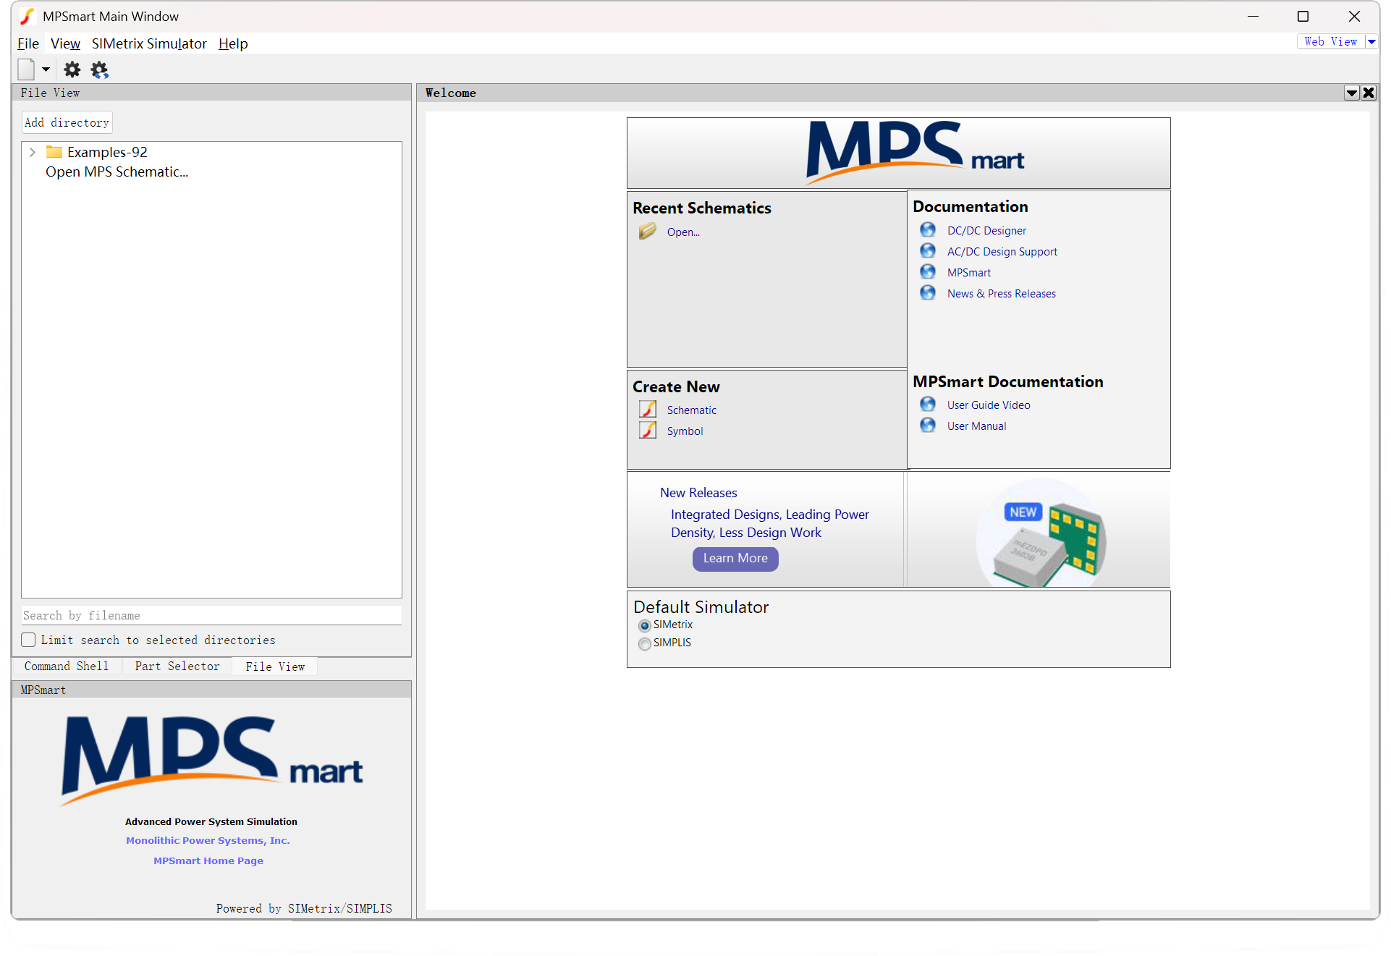The height and width of the screenshot is (956, 1391).
Task: Click the Symbol pencil icon under Create New
Action: (648, 431)
